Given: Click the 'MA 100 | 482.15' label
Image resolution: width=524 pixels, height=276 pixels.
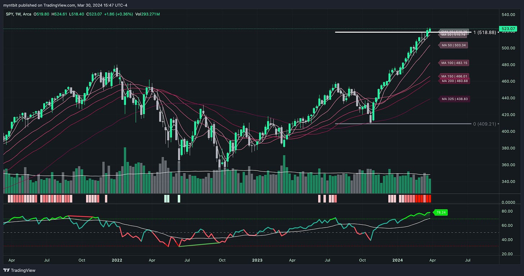Looking at the screenshot, I should point(454,63).
